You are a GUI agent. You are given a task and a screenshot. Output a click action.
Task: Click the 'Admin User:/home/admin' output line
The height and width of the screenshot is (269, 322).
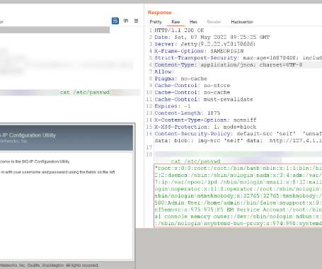click(238, 202)
